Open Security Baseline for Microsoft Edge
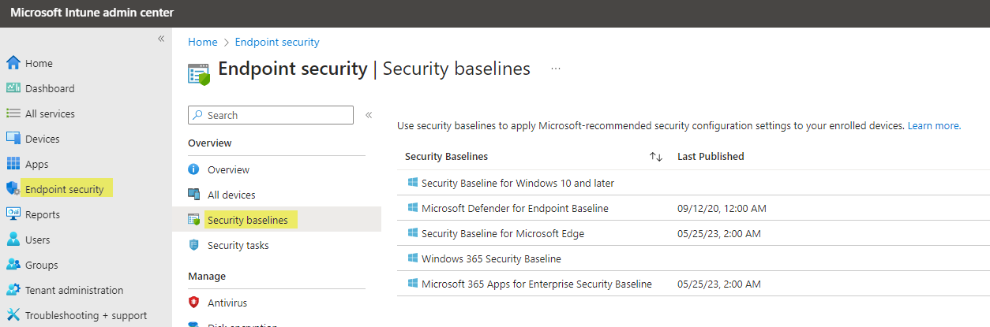This screenshot has height=327, width=990. (503, 233)
